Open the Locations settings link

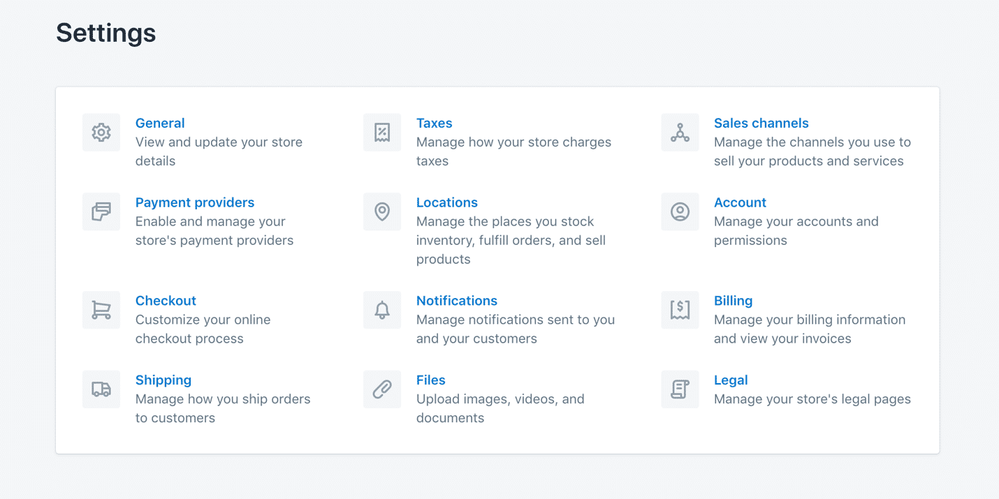click(x=447, y=203)
